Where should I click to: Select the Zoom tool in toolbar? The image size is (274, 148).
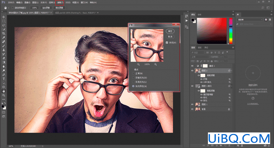pyautogui.click(x=3, y=95)
